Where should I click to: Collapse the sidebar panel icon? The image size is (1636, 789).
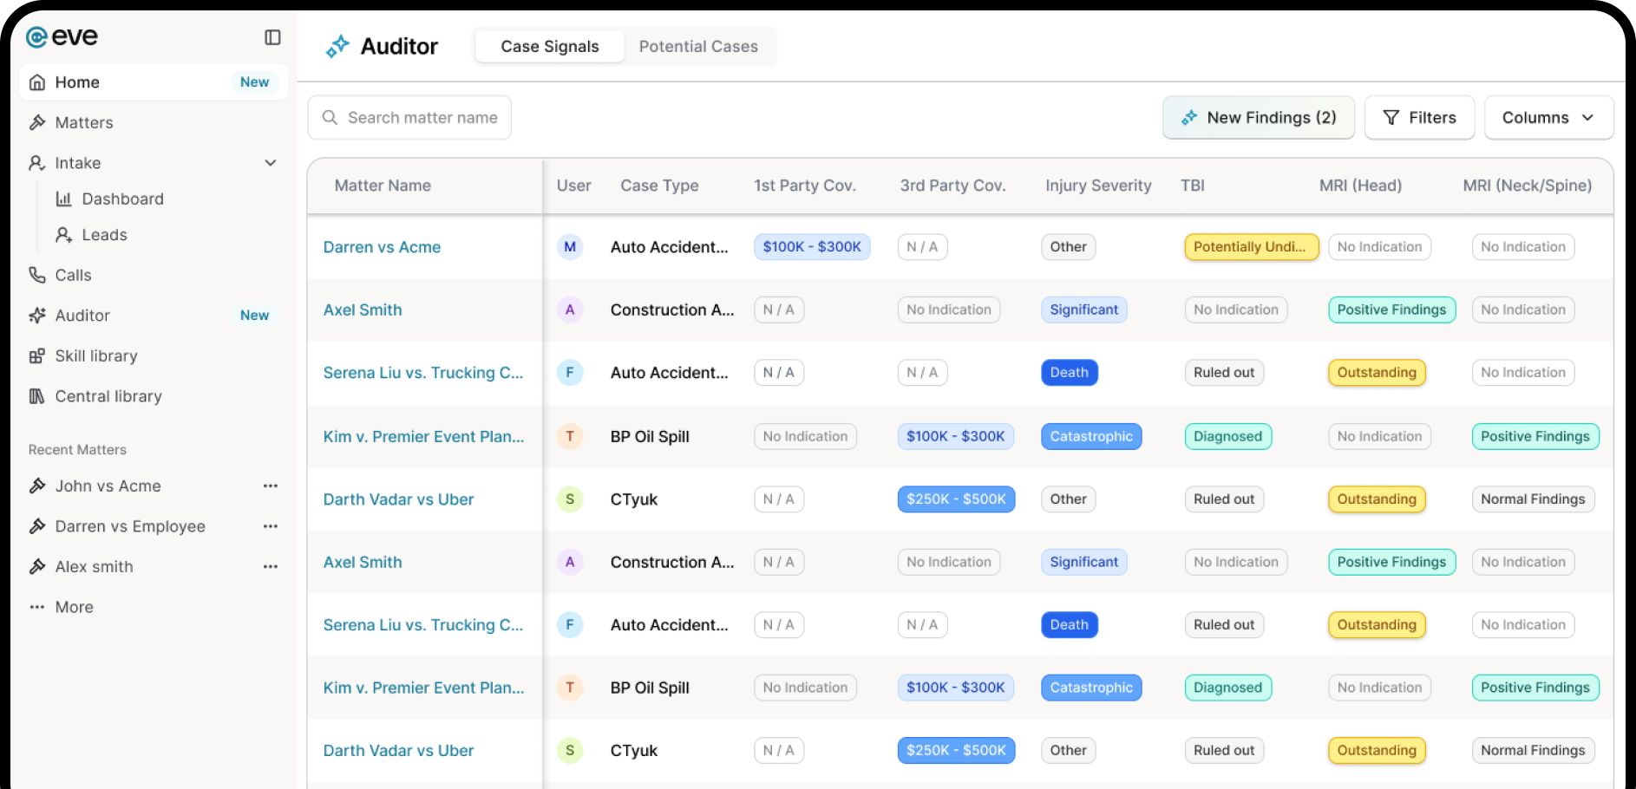pos(272,37)
